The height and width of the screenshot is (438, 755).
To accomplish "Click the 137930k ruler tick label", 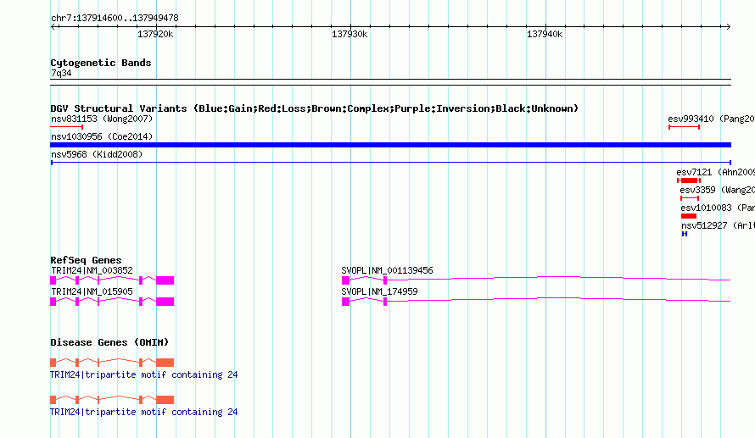I will tap(350, 34).
